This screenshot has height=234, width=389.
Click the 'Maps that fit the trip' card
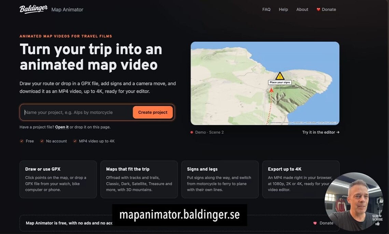[139, 179]
